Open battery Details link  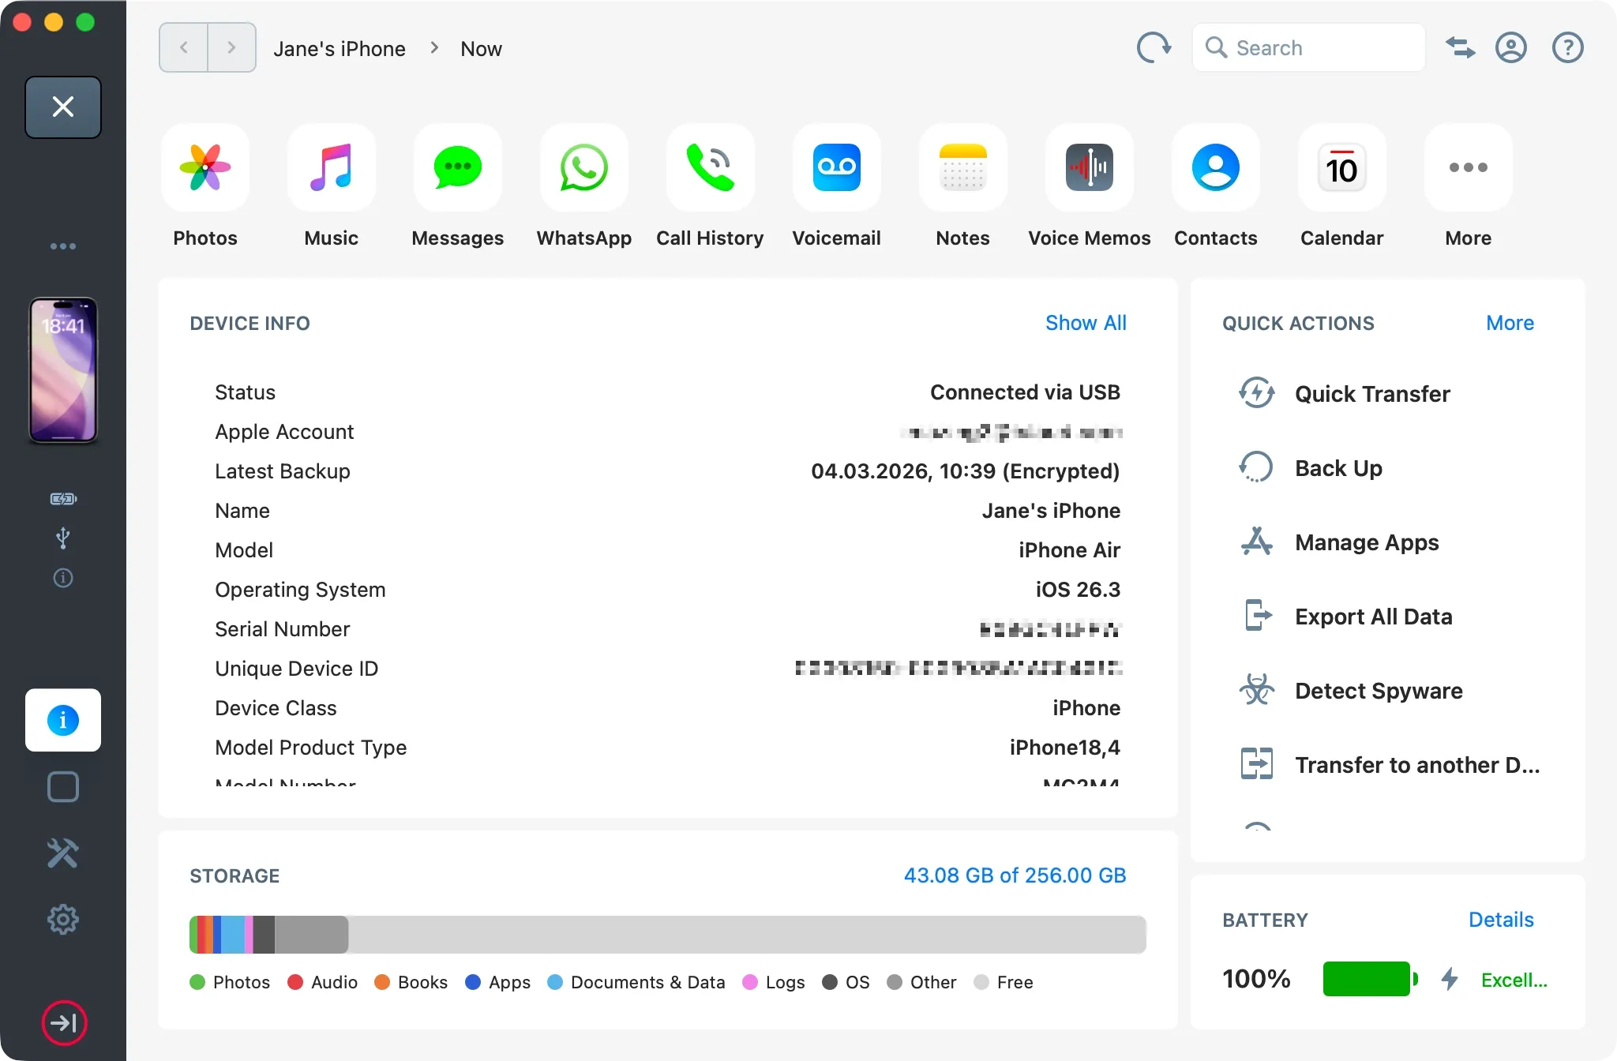point(1500,919)
